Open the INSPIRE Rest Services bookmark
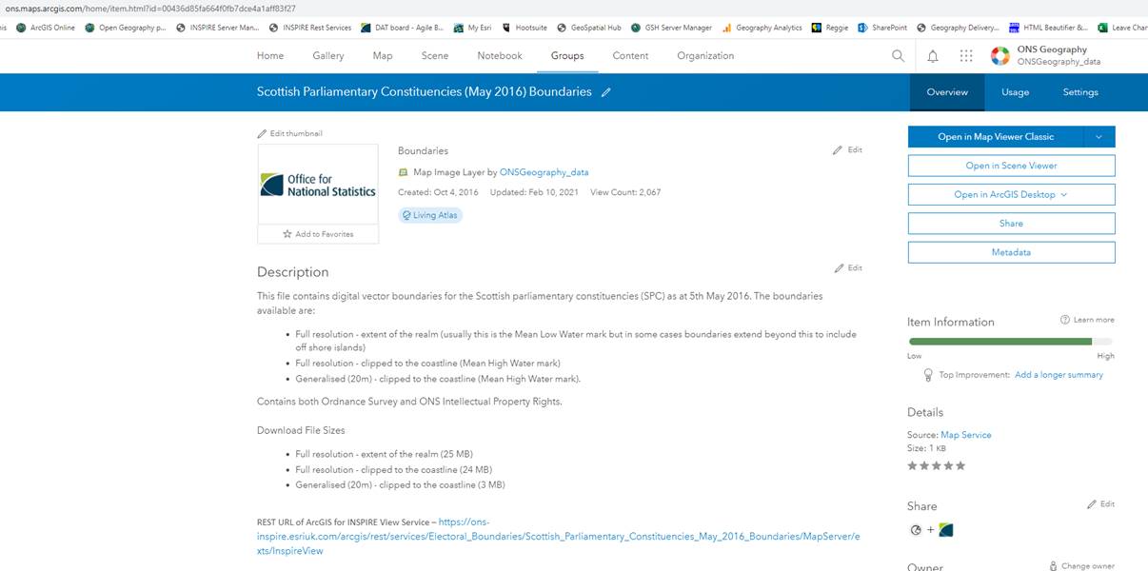This screenshot has height=571, width=1148. coord(311,28)
